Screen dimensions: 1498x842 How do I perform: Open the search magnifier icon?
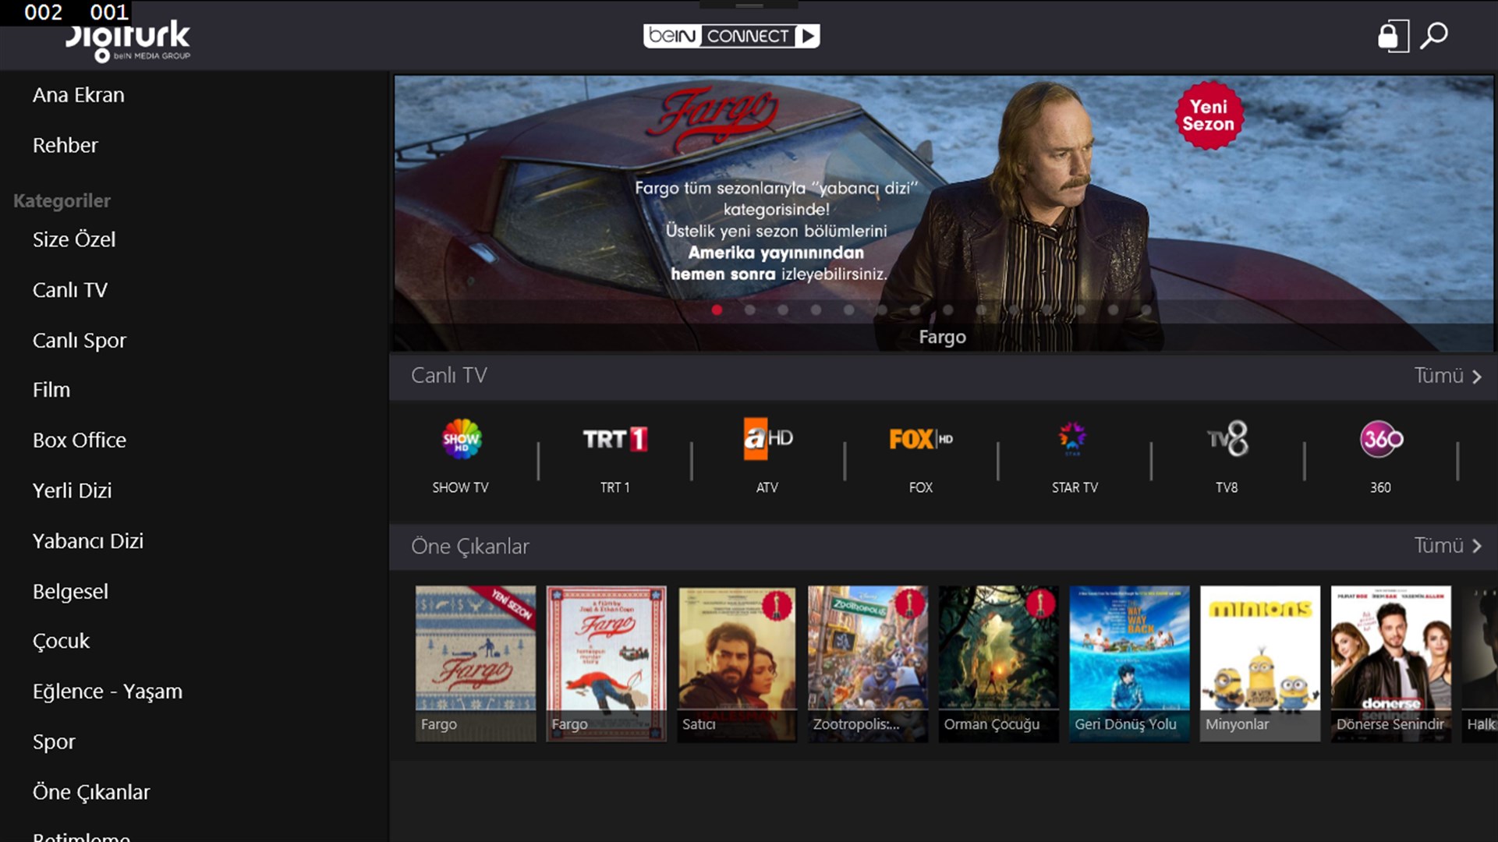[1433, 36]
